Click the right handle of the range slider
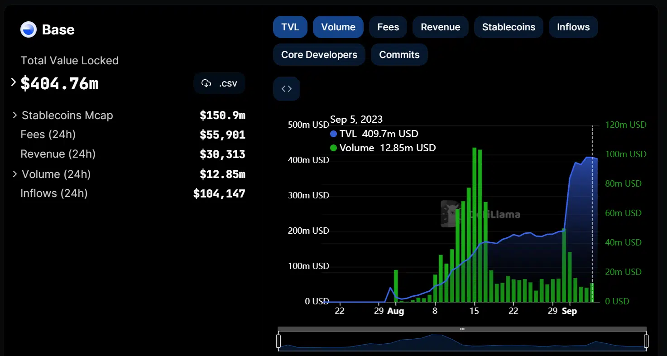 point(646,341)
